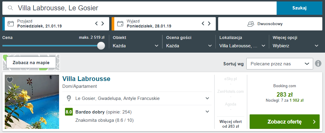Screen dimensions: 325x133
Task: Click the Przyjazd calendar icon
Action: 10,24
